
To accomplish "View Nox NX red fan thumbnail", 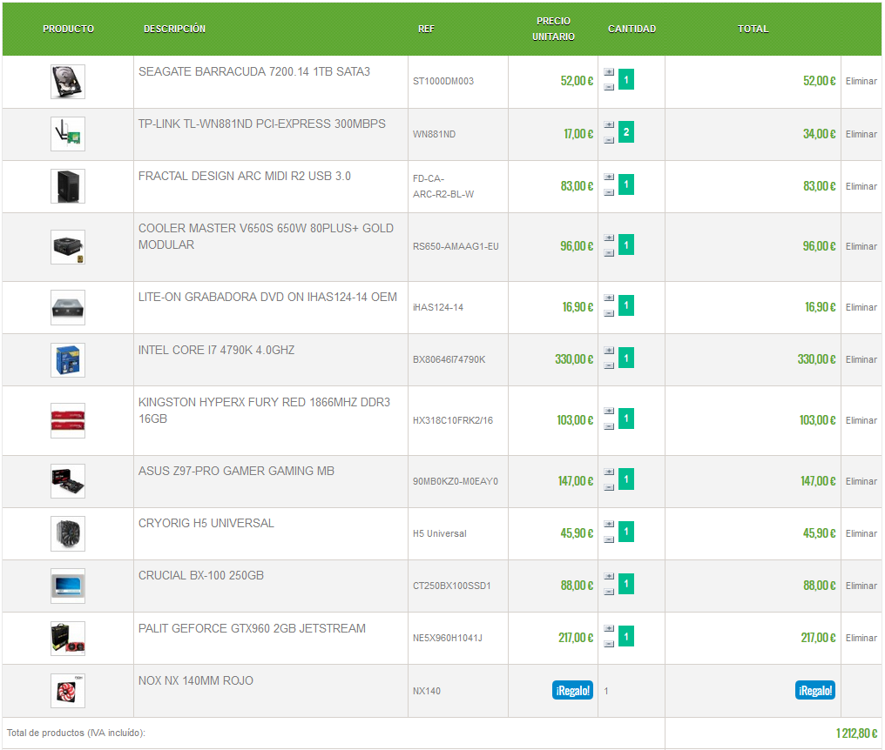I will click(x=68, y=691).
